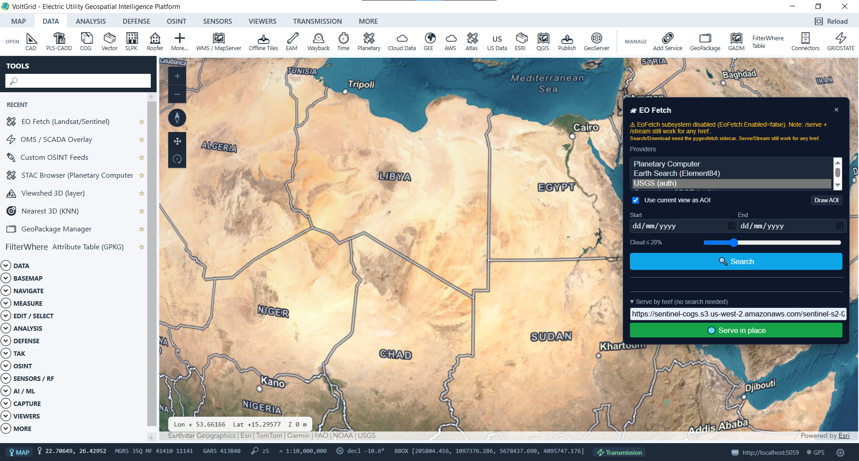Open the GRIDSTATE tool

(841, 42)
